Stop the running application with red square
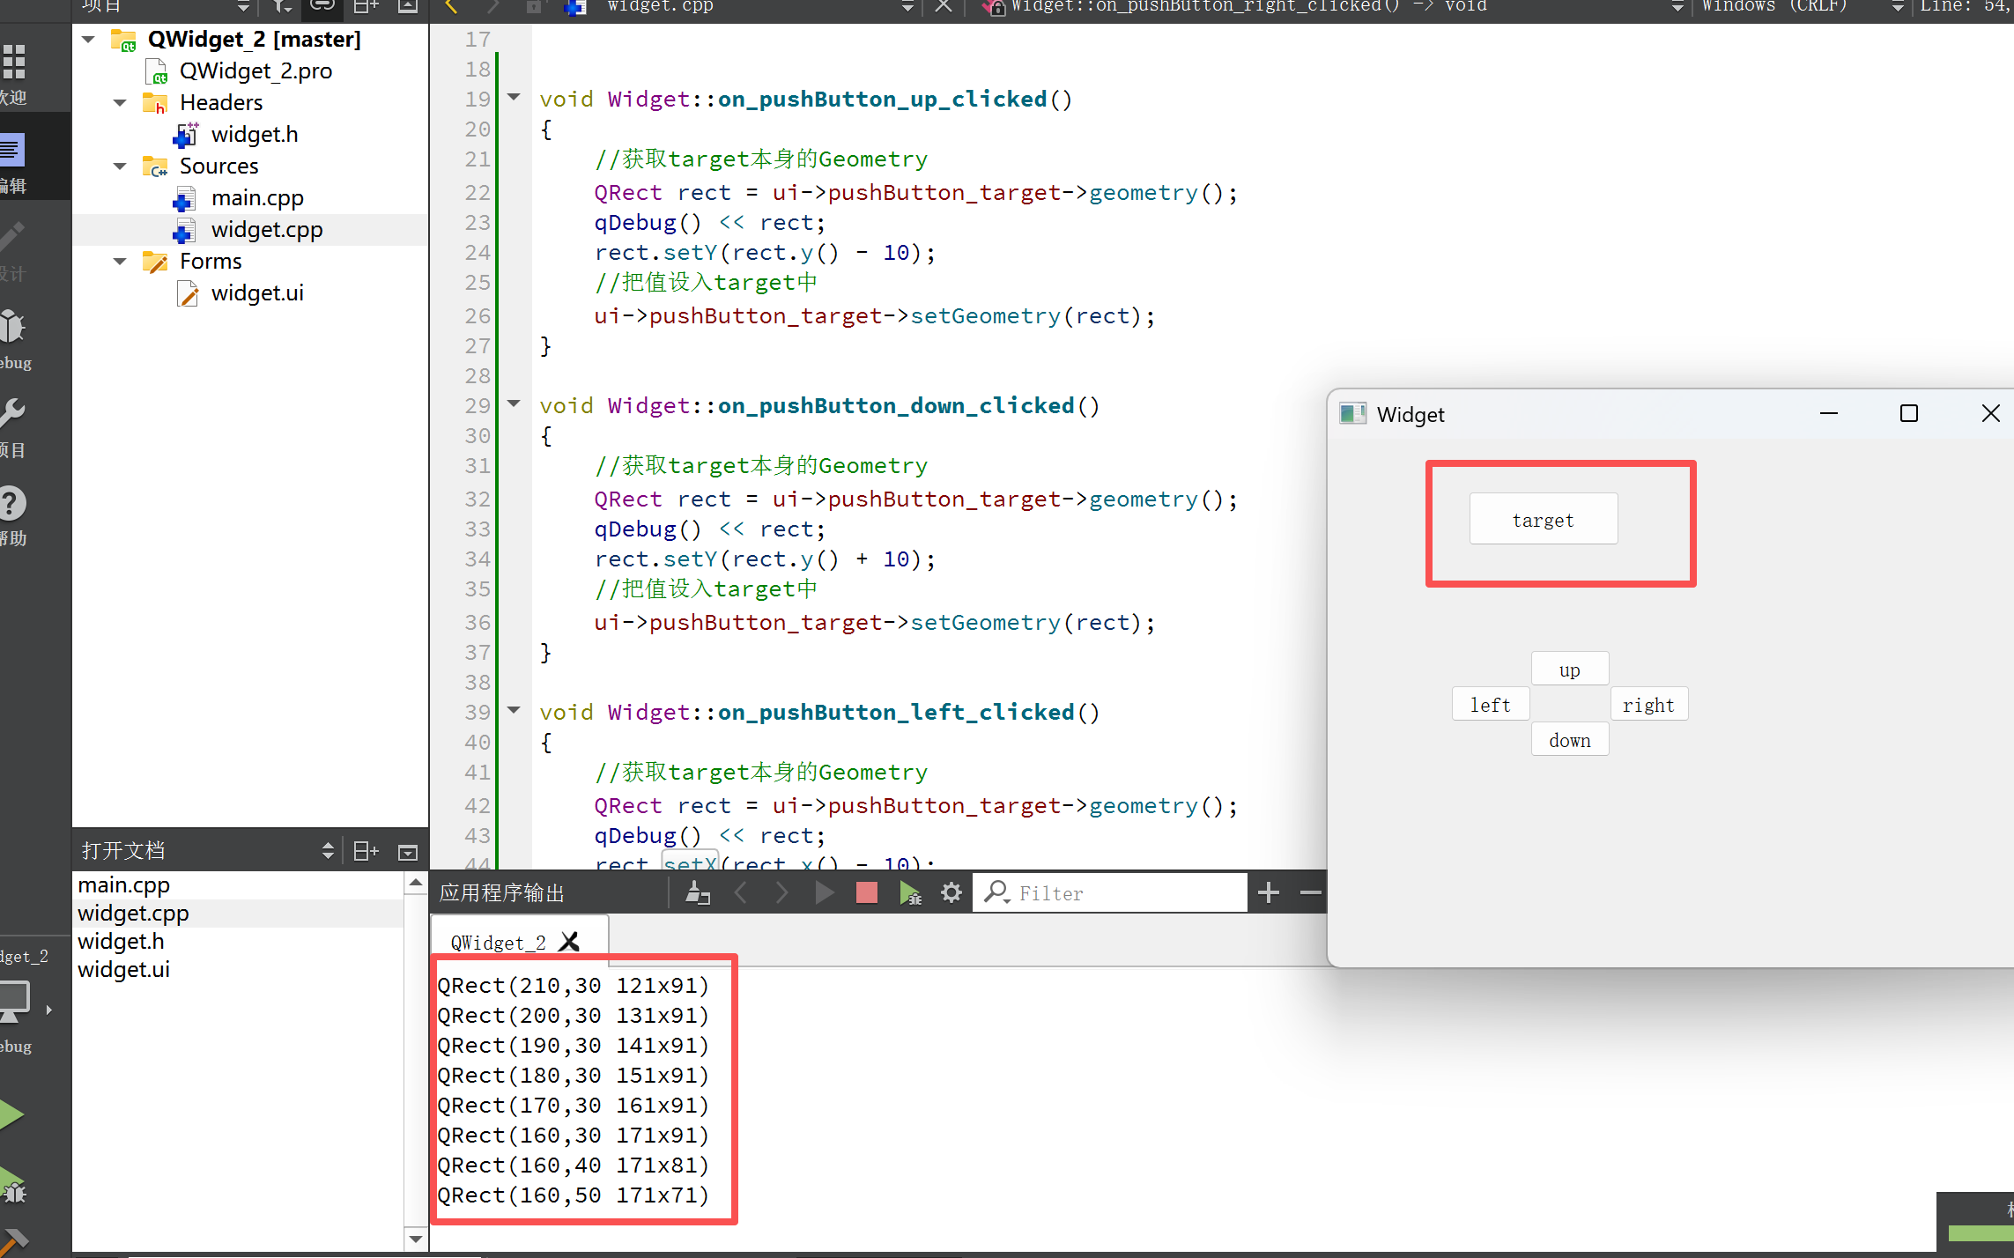 pyautogui.click(x=866, y=893)
